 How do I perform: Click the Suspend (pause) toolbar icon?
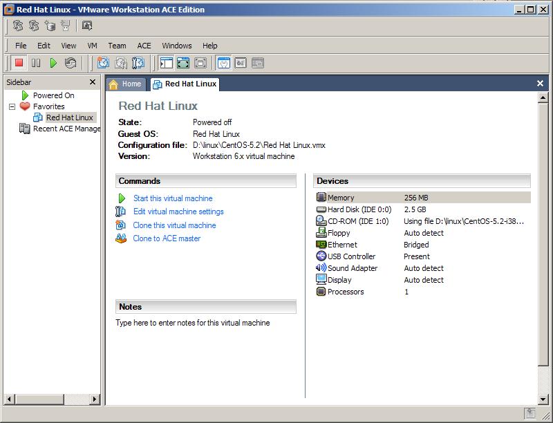point(36,63)
